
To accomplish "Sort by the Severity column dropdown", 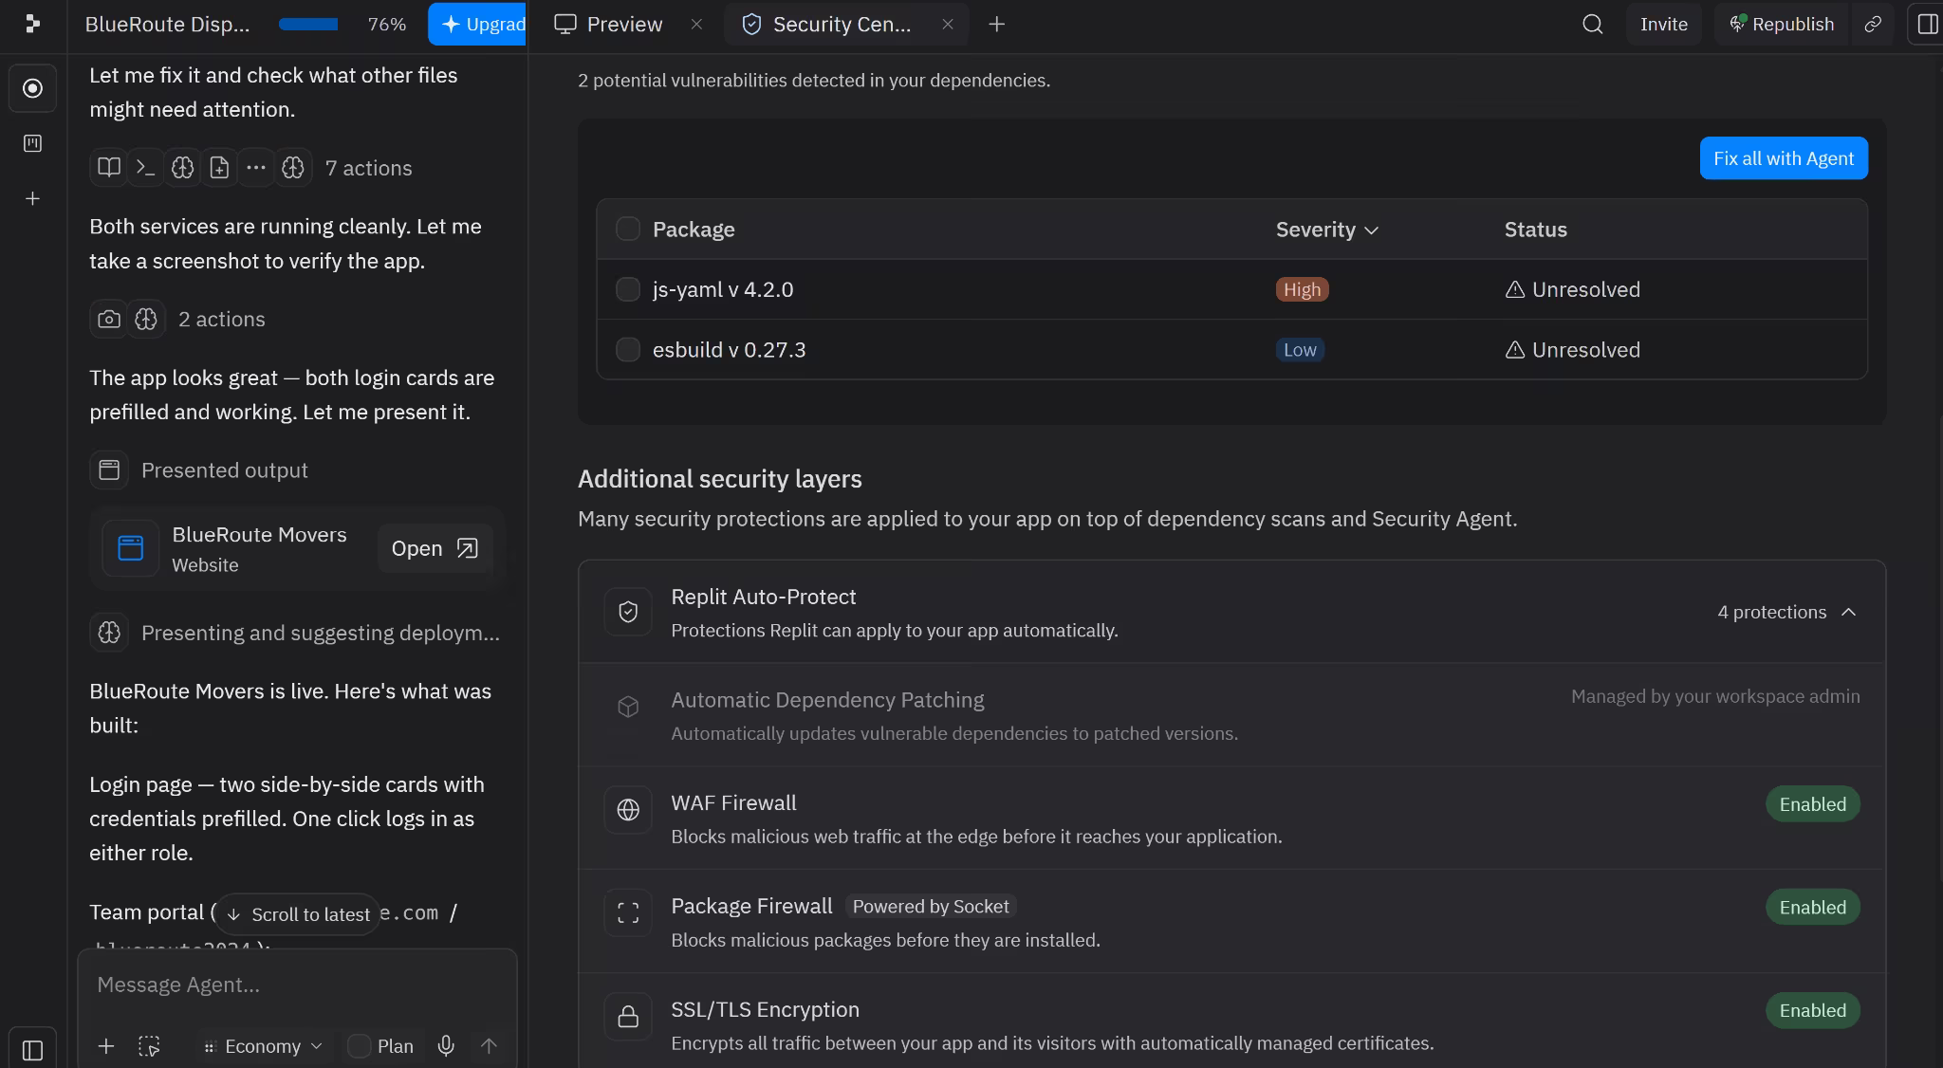I will (x=1326, y=230).
